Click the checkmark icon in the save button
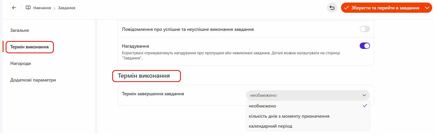The image size is (434, 135). pyautogui.click(x=346, y=8)
